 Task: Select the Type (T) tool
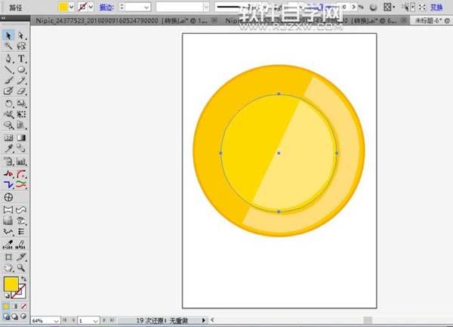point(21,59)
